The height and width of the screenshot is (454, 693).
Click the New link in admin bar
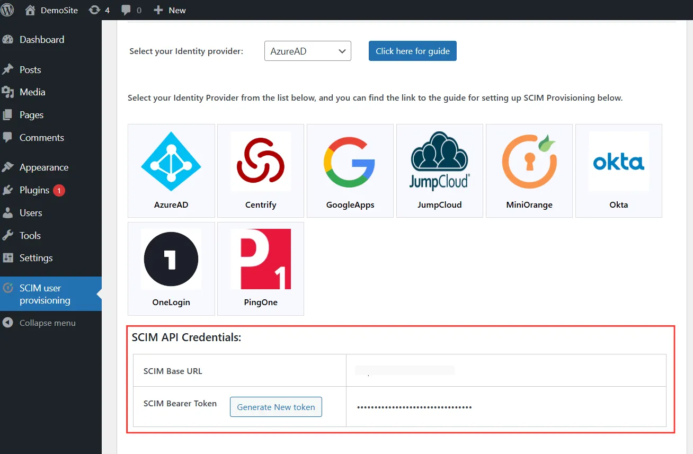177,10
